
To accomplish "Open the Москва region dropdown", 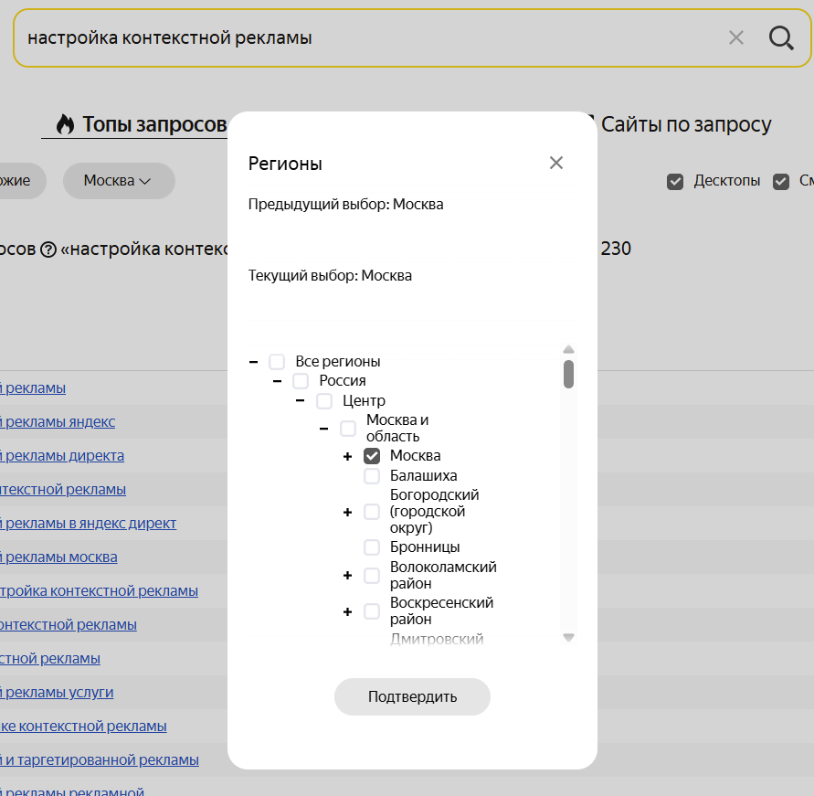I will click(x=118, y=181).
